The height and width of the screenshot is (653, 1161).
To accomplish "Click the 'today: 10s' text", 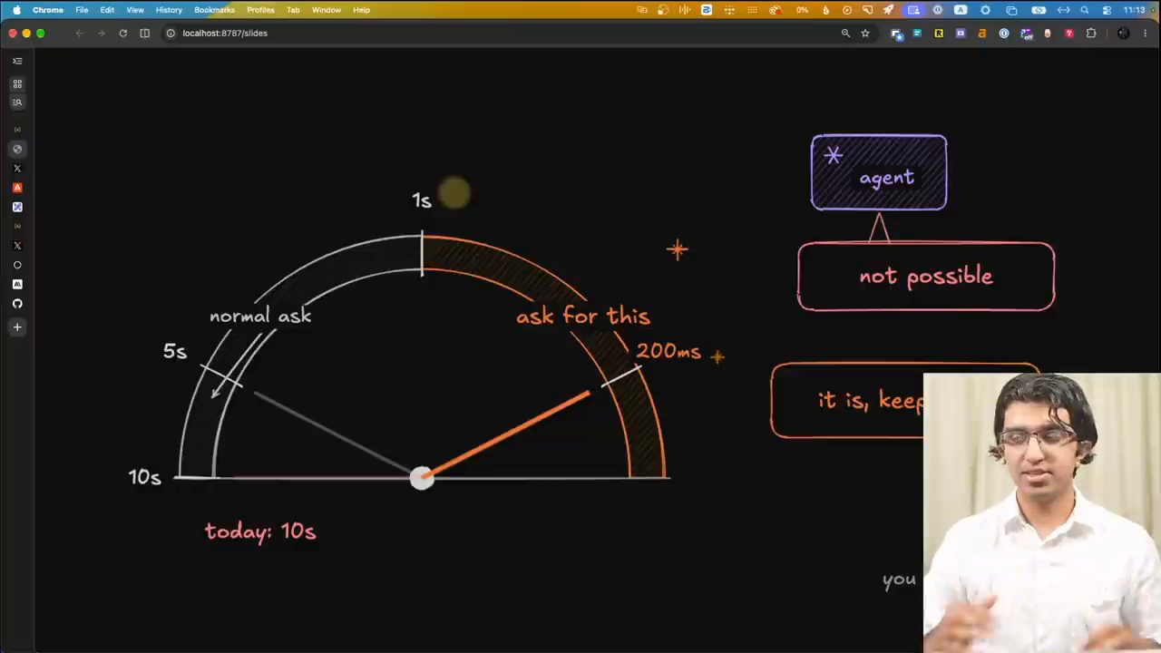I will pos(260,531).
